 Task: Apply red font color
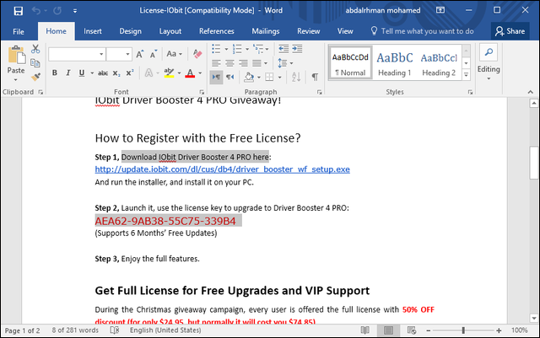point(190,73)
